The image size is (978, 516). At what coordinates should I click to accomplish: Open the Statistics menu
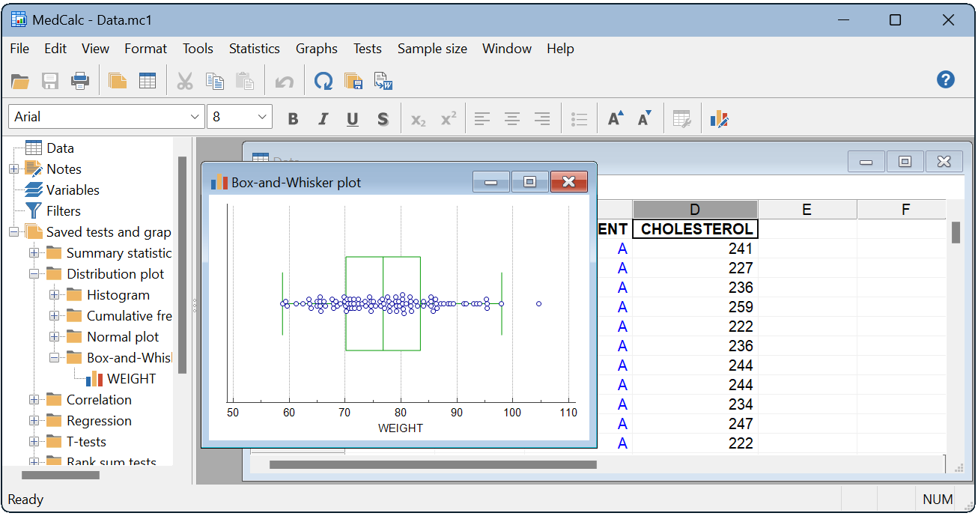point(255,49)
